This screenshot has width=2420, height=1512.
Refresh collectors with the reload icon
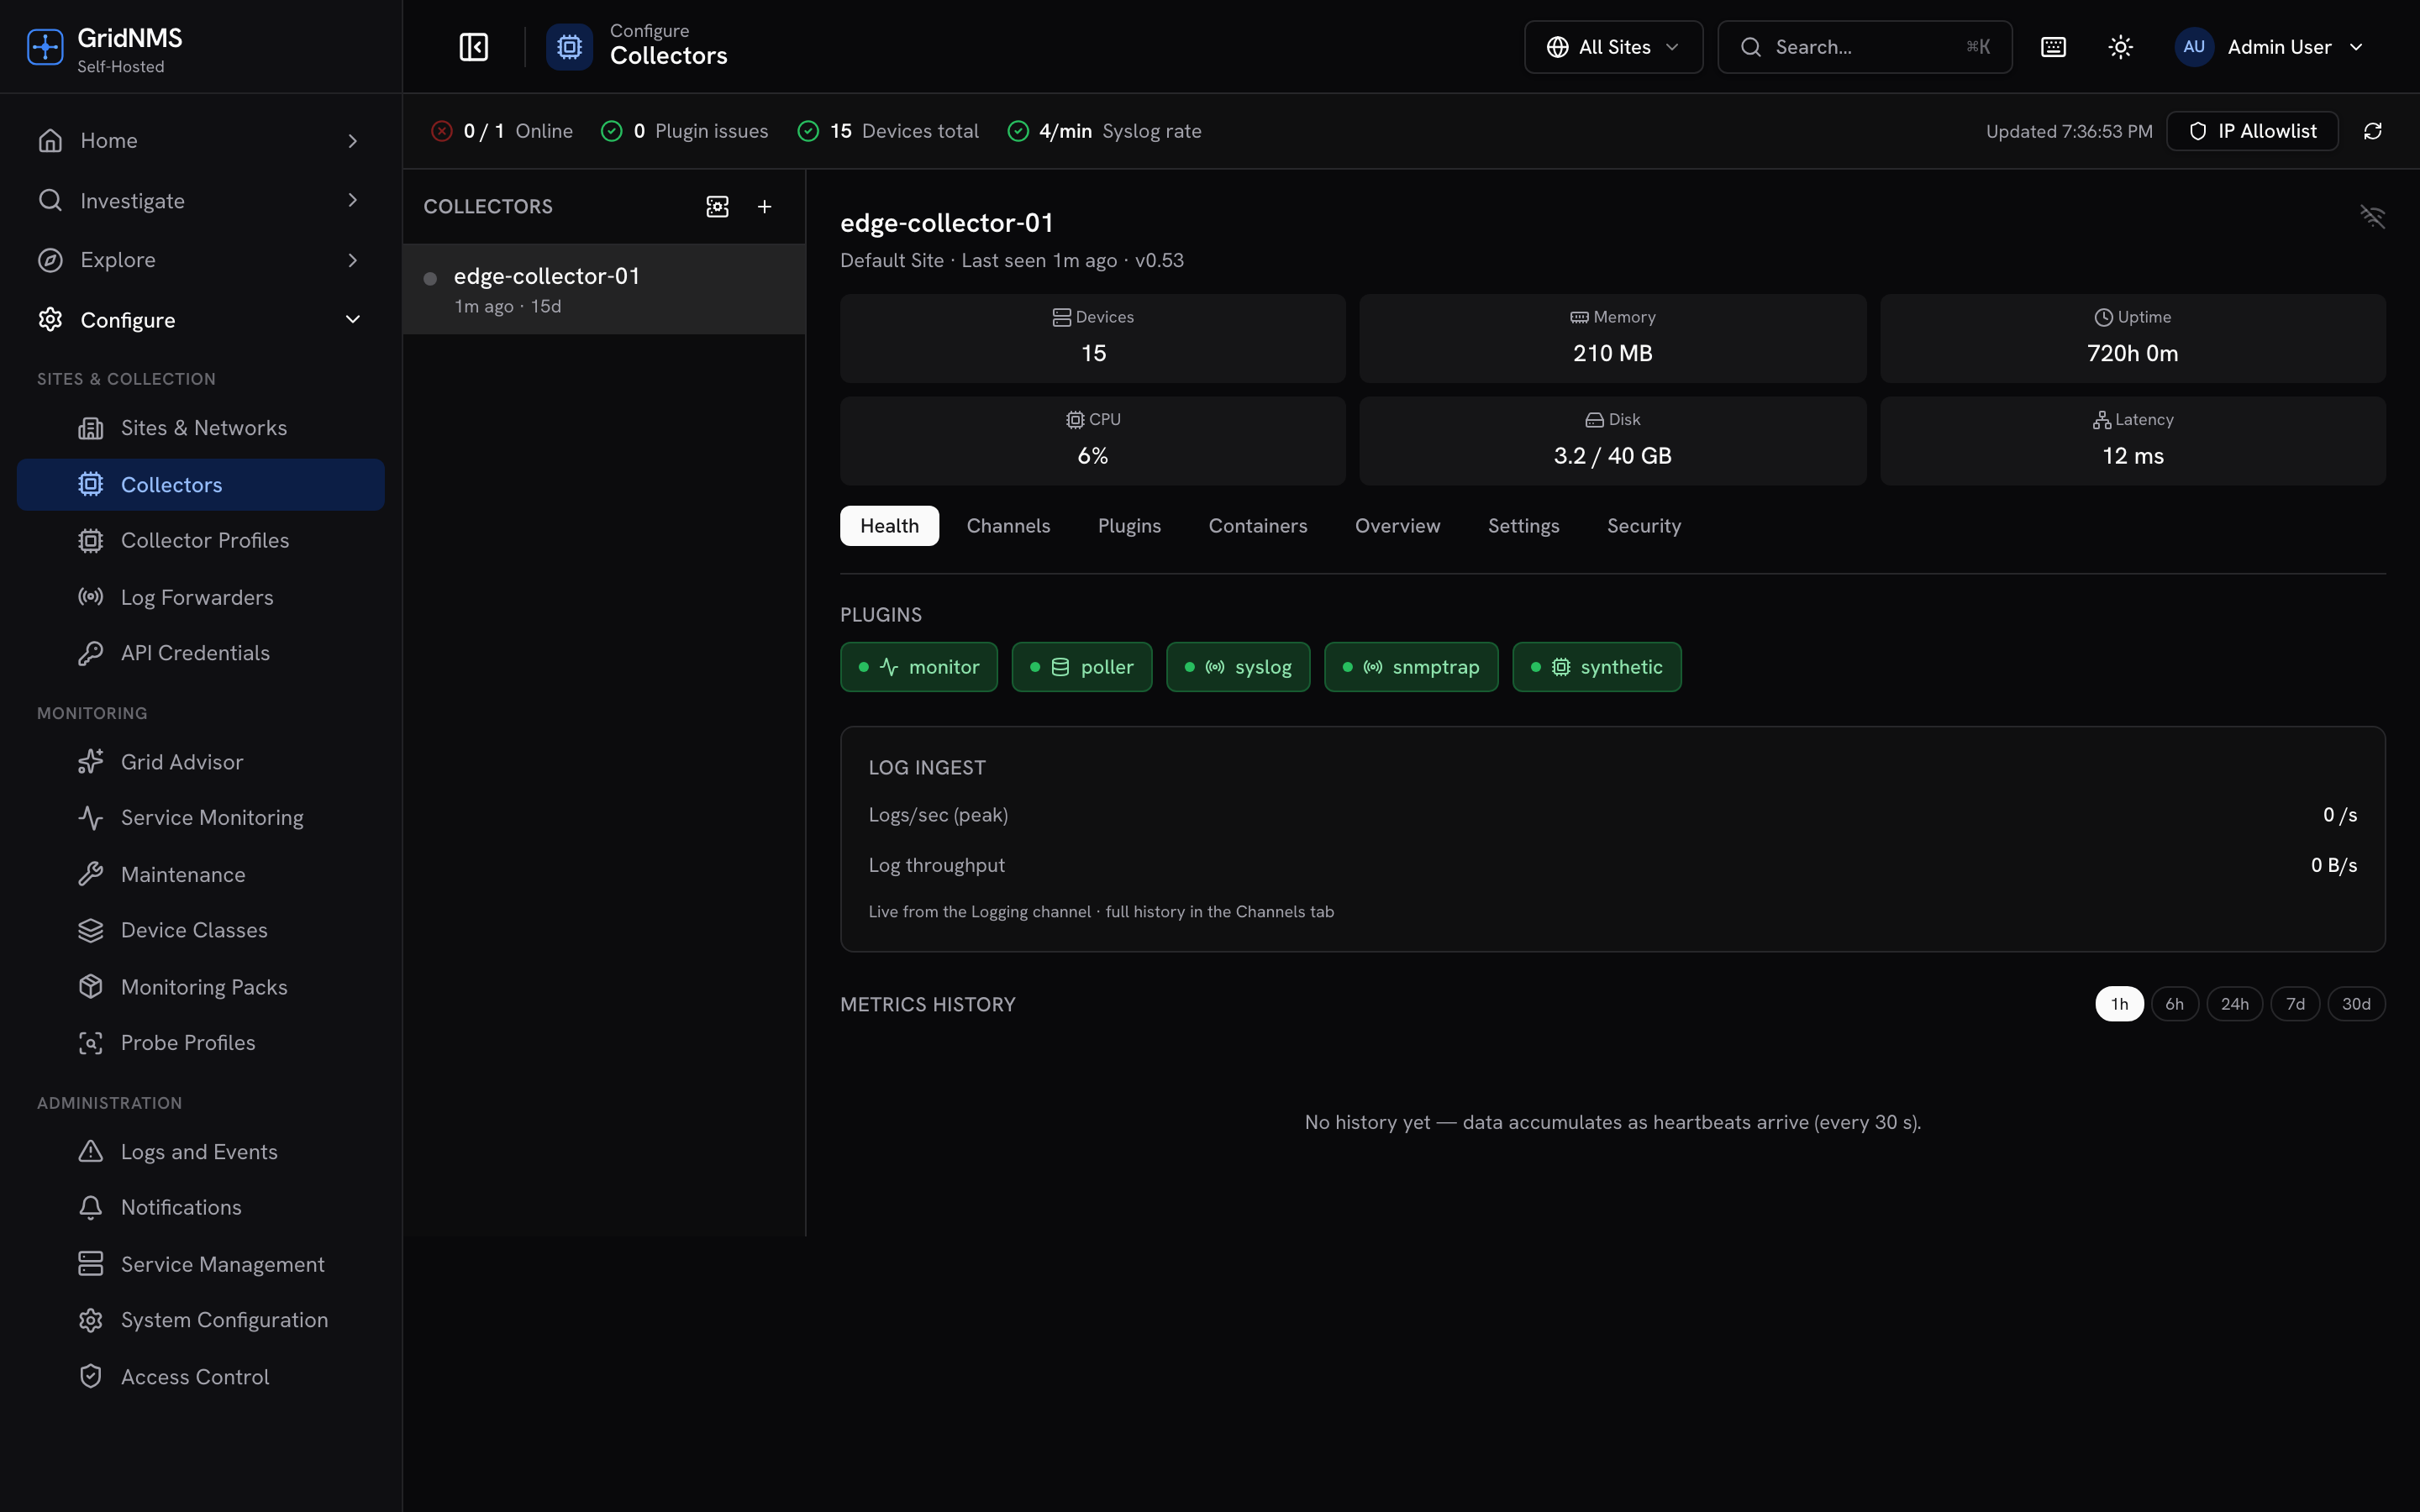(2372, 131)
